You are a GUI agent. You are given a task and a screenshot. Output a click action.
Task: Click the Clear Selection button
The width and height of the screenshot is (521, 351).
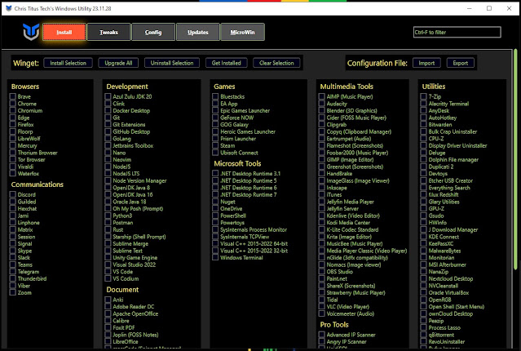[x=276, y=63]
